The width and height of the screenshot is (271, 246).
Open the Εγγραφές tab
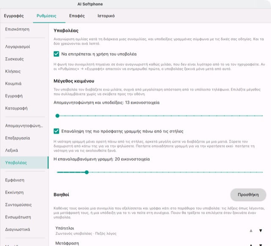click(14, 16)
